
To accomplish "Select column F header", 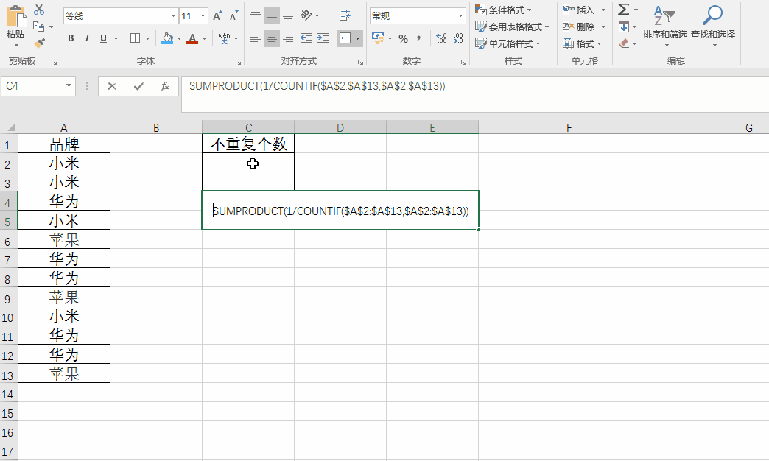I will (x=569, y=127).
